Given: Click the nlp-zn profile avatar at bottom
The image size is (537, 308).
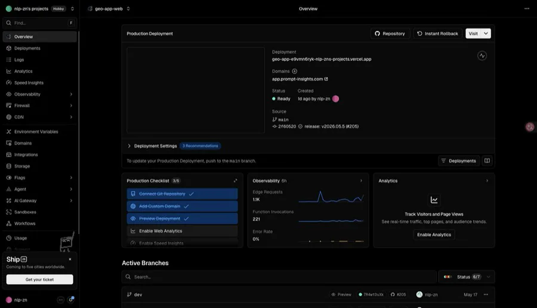Looking at the screenshot, I should point(9,300).
